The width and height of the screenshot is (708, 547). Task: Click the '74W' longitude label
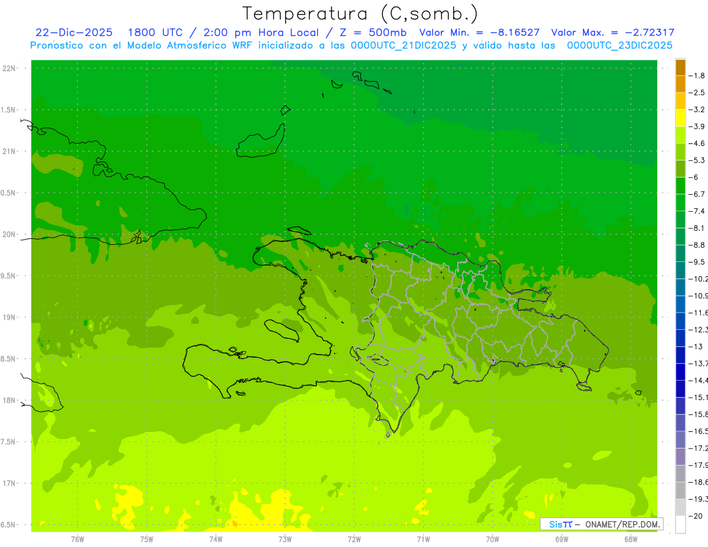click(x=215, y=539)
